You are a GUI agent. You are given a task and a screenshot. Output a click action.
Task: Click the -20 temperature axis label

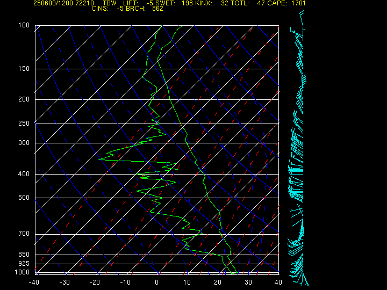tap(95, 282)
